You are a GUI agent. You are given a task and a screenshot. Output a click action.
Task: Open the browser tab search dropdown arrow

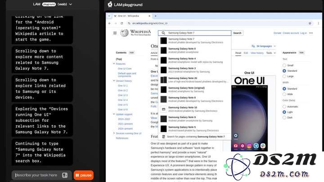click(x=109, y=16)
